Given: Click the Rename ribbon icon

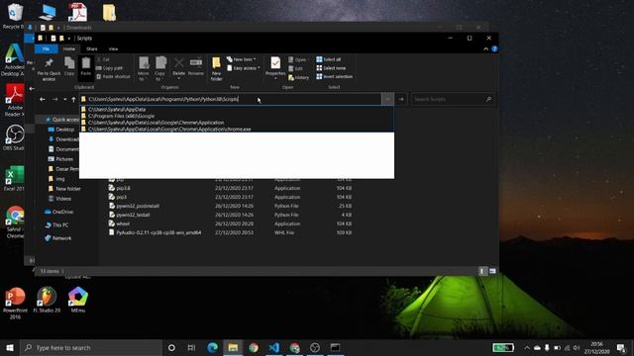Looking at the screenshot, I should point(196,66).
